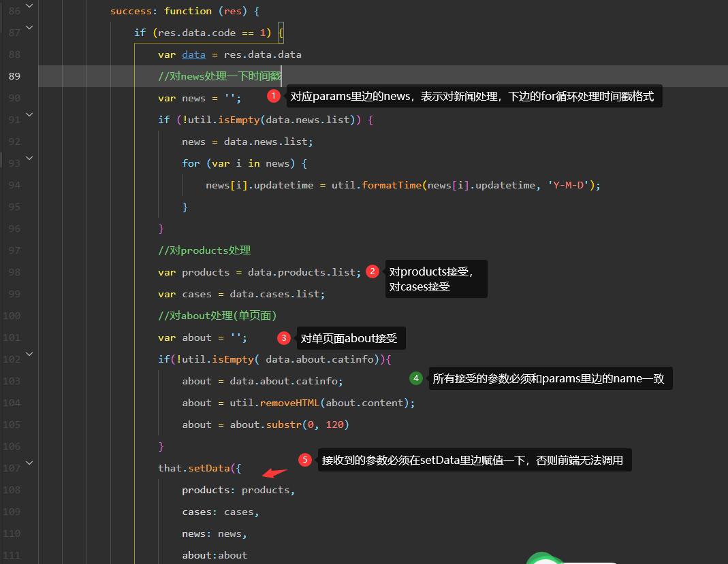Click the 'Y-M-D' format string

coord(568,186)
